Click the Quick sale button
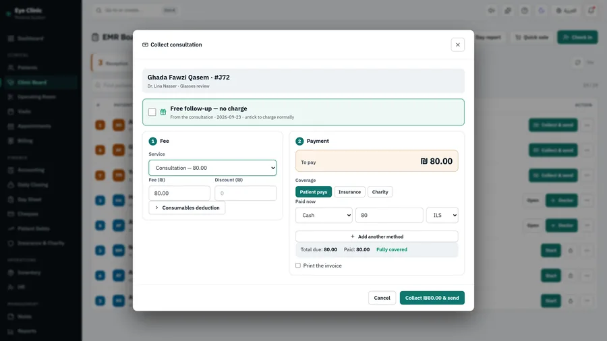 pyautogui.click(x=532, y=38)
